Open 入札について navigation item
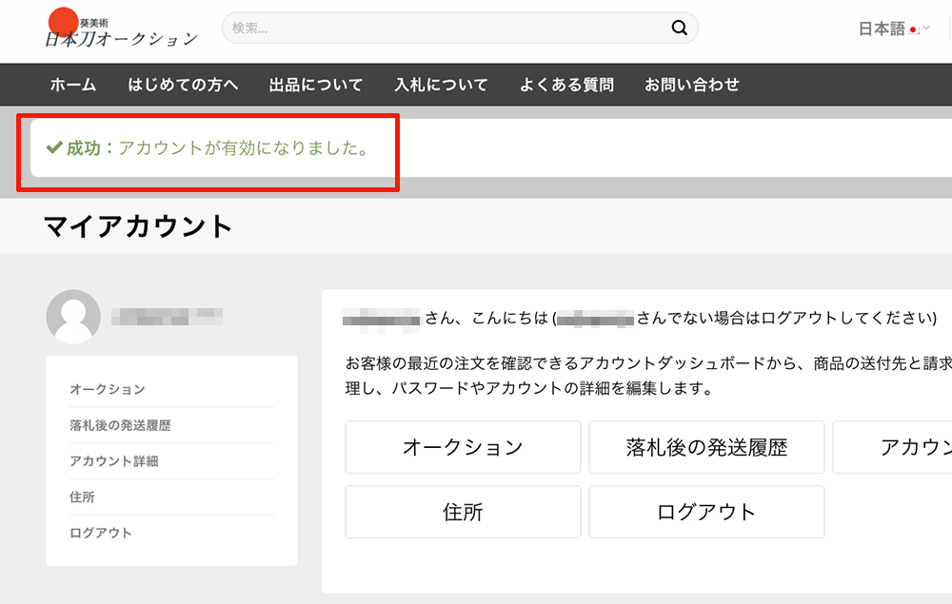952x604 pixels. 441,85
